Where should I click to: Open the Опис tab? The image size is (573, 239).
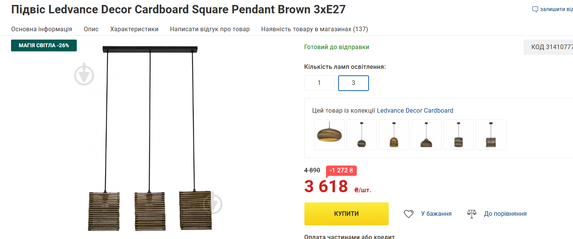(x=91, y=29)
